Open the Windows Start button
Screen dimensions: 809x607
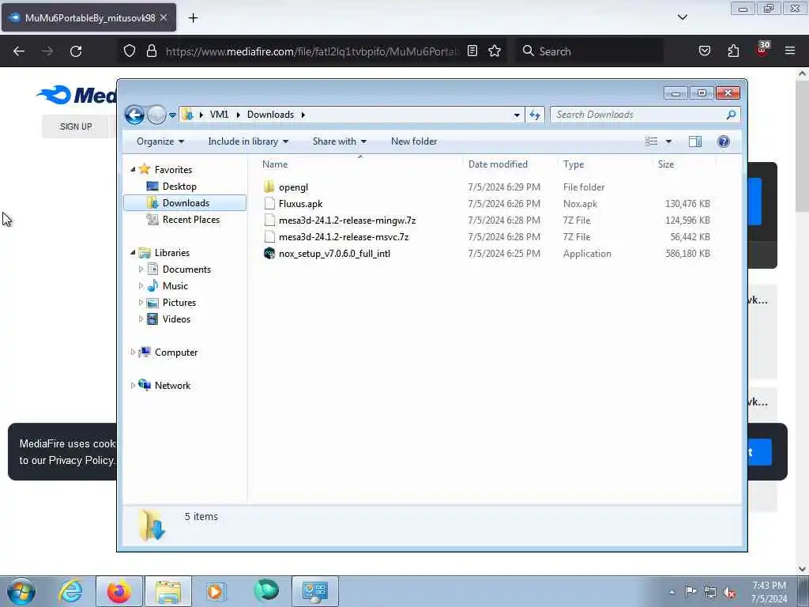click(x=21, y=591)
